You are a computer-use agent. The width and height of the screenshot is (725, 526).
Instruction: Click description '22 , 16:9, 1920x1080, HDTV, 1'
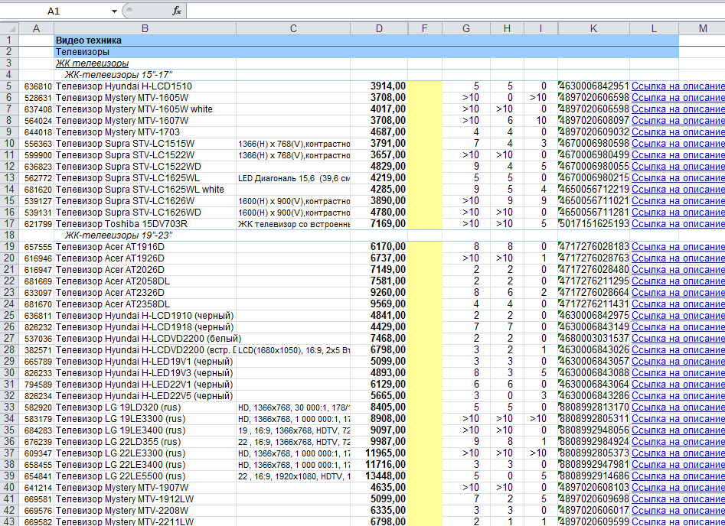coord(293,476)
